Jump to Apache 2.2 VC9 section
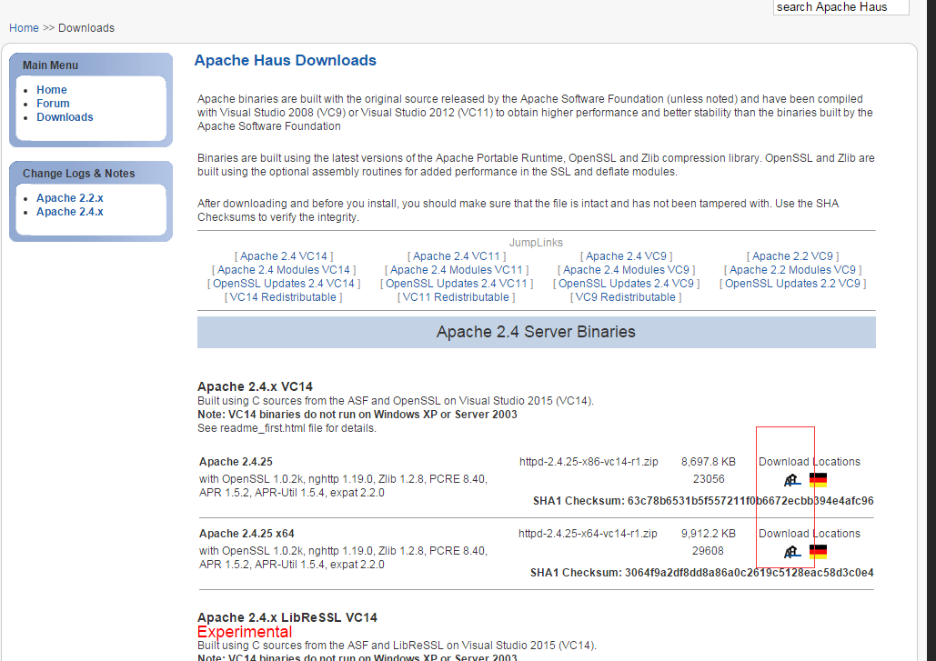This screenshot has height=661, width=936. [793, 255]
